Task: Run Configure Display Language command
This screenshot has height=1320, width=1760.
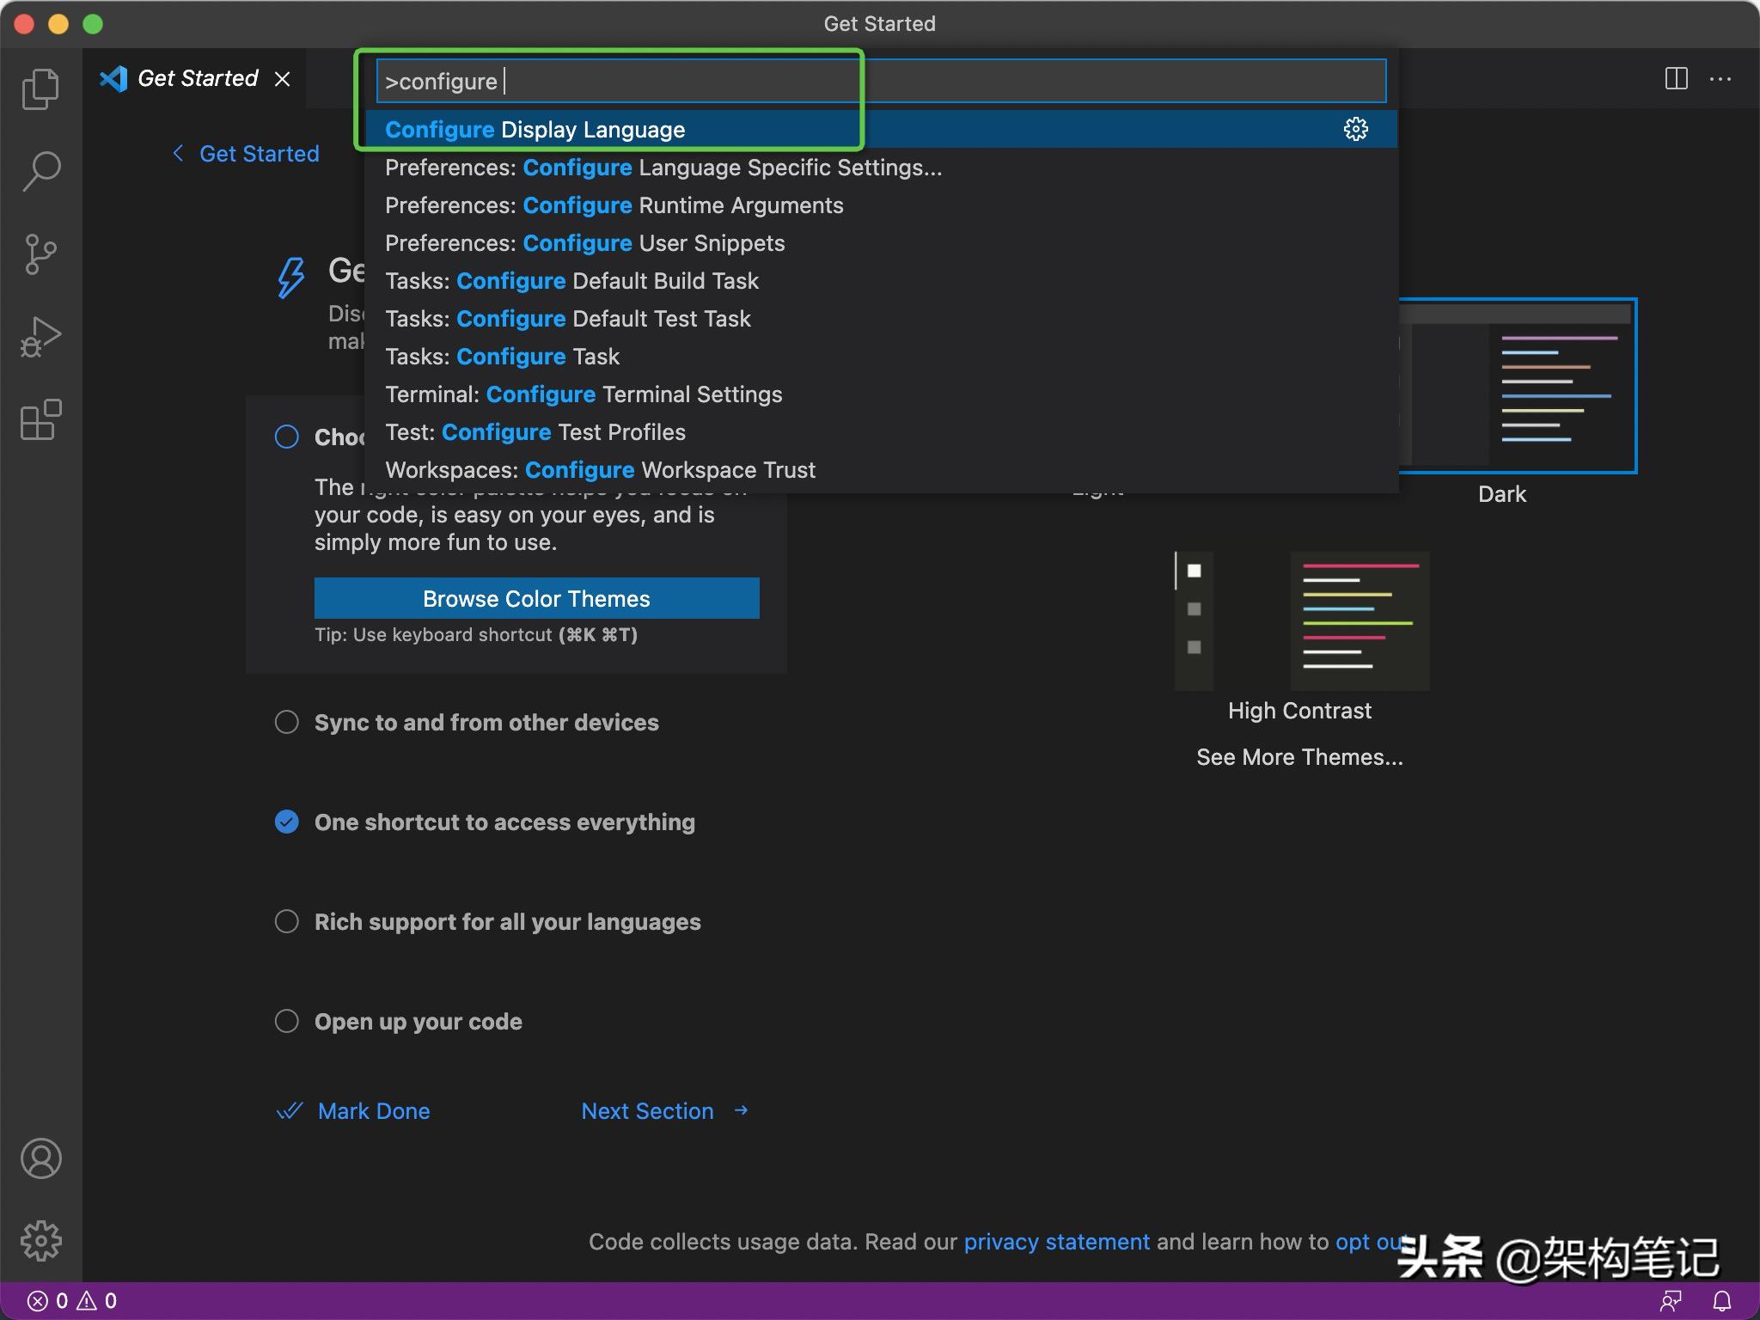Action: tap(881, 129)
